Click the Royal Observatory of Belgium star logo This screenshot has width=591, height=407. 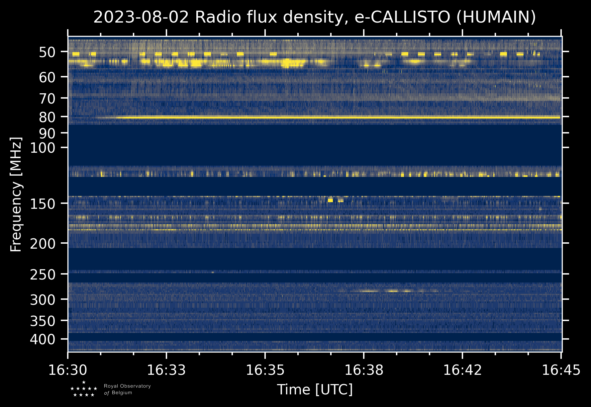(84, 389)
